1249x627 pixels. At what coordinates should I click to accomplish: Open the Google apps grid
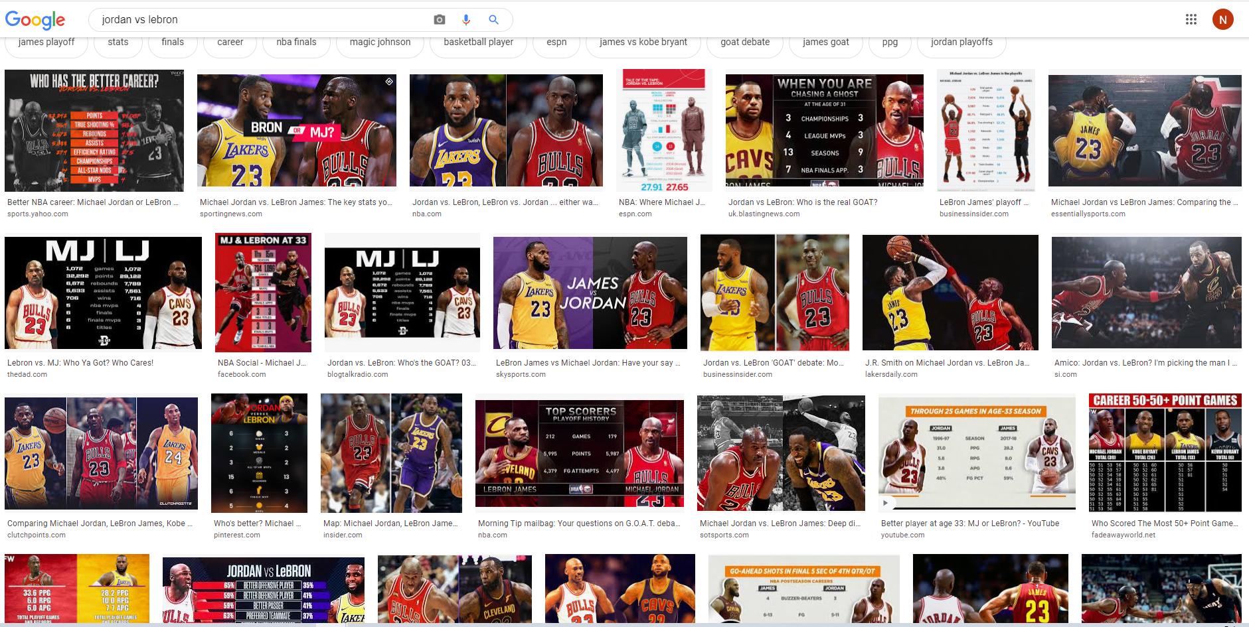(1191, 19)
